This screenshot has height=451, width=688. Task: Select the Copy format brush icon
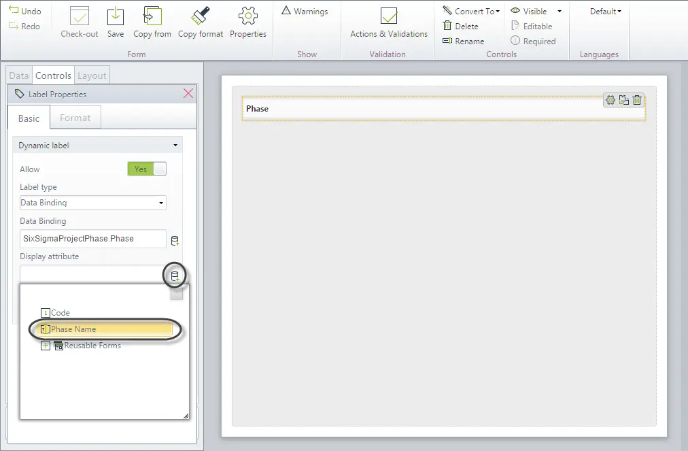[200, 16]
